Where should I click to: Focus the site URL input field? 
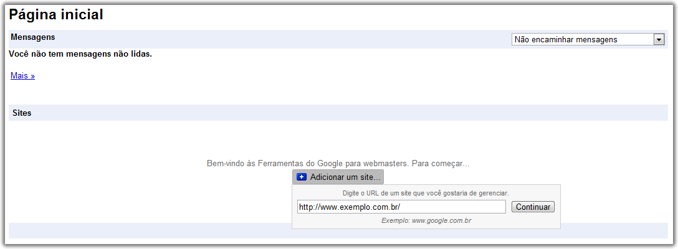tap(401, 207)
